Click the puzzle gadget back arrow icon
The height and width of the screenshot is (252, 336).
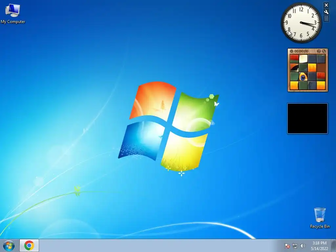pos(291,51)
